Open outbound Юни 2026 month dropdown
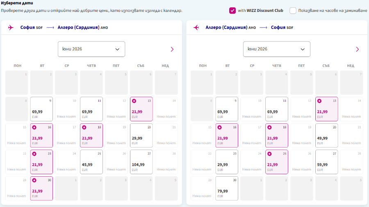 [91, 49]
